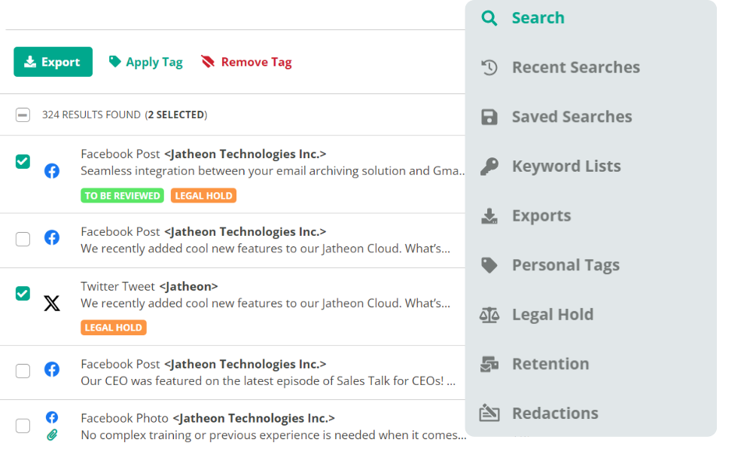
Task: Uncheck the Seamless integration Facebook post checkbox
Action: coord(23,161)
